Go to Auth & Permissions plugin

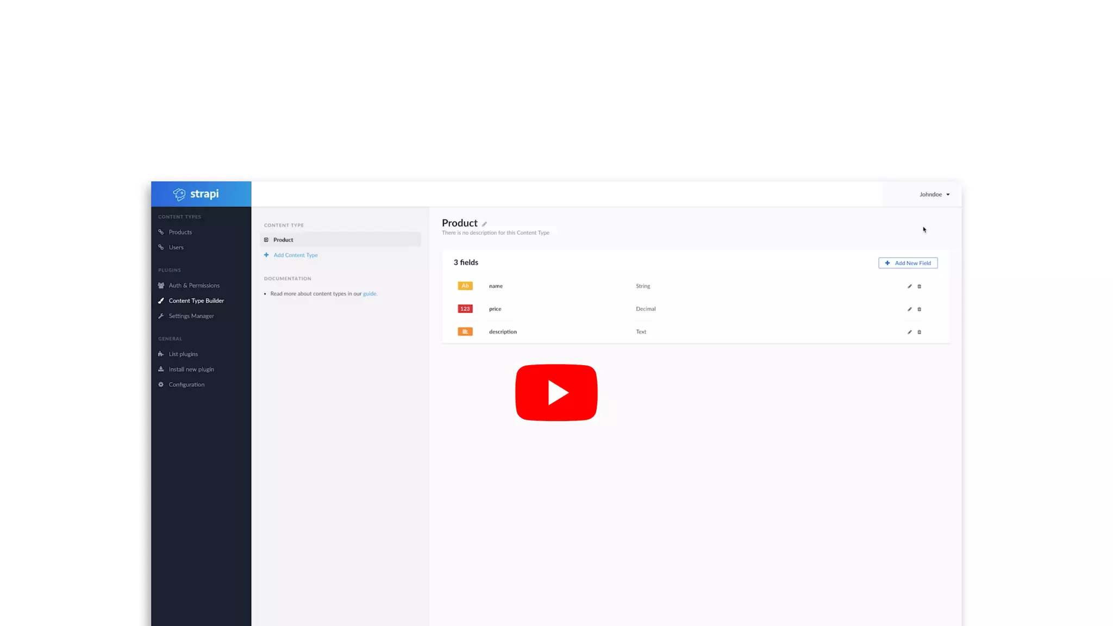pos(194,285)
